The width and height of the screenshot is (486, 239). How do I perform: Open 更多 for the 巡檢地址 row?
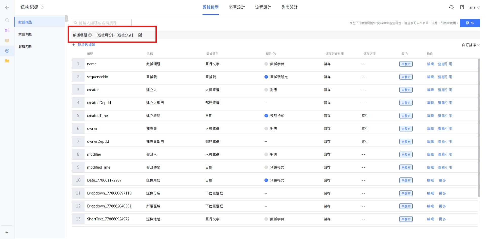[x=442, y=219]
